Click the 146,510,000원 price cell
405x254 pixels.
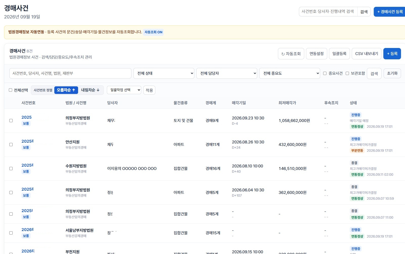(293, 168)
